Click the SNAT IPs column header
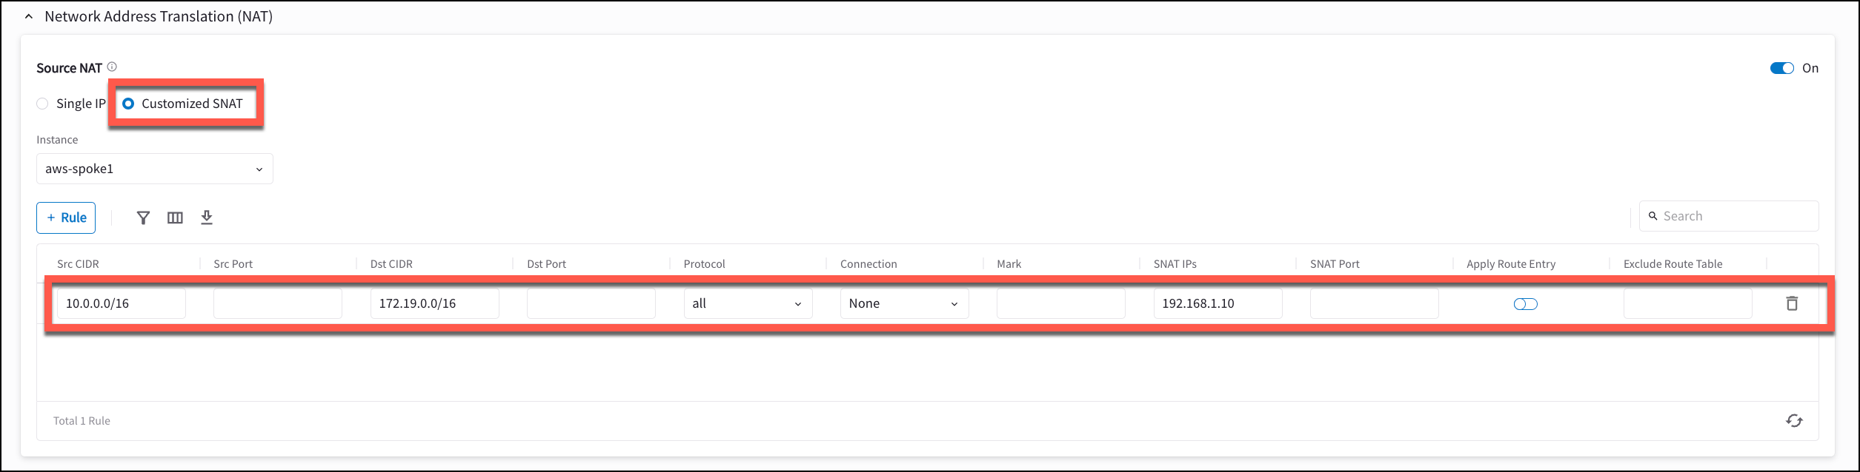 [x=1175, y=264]
